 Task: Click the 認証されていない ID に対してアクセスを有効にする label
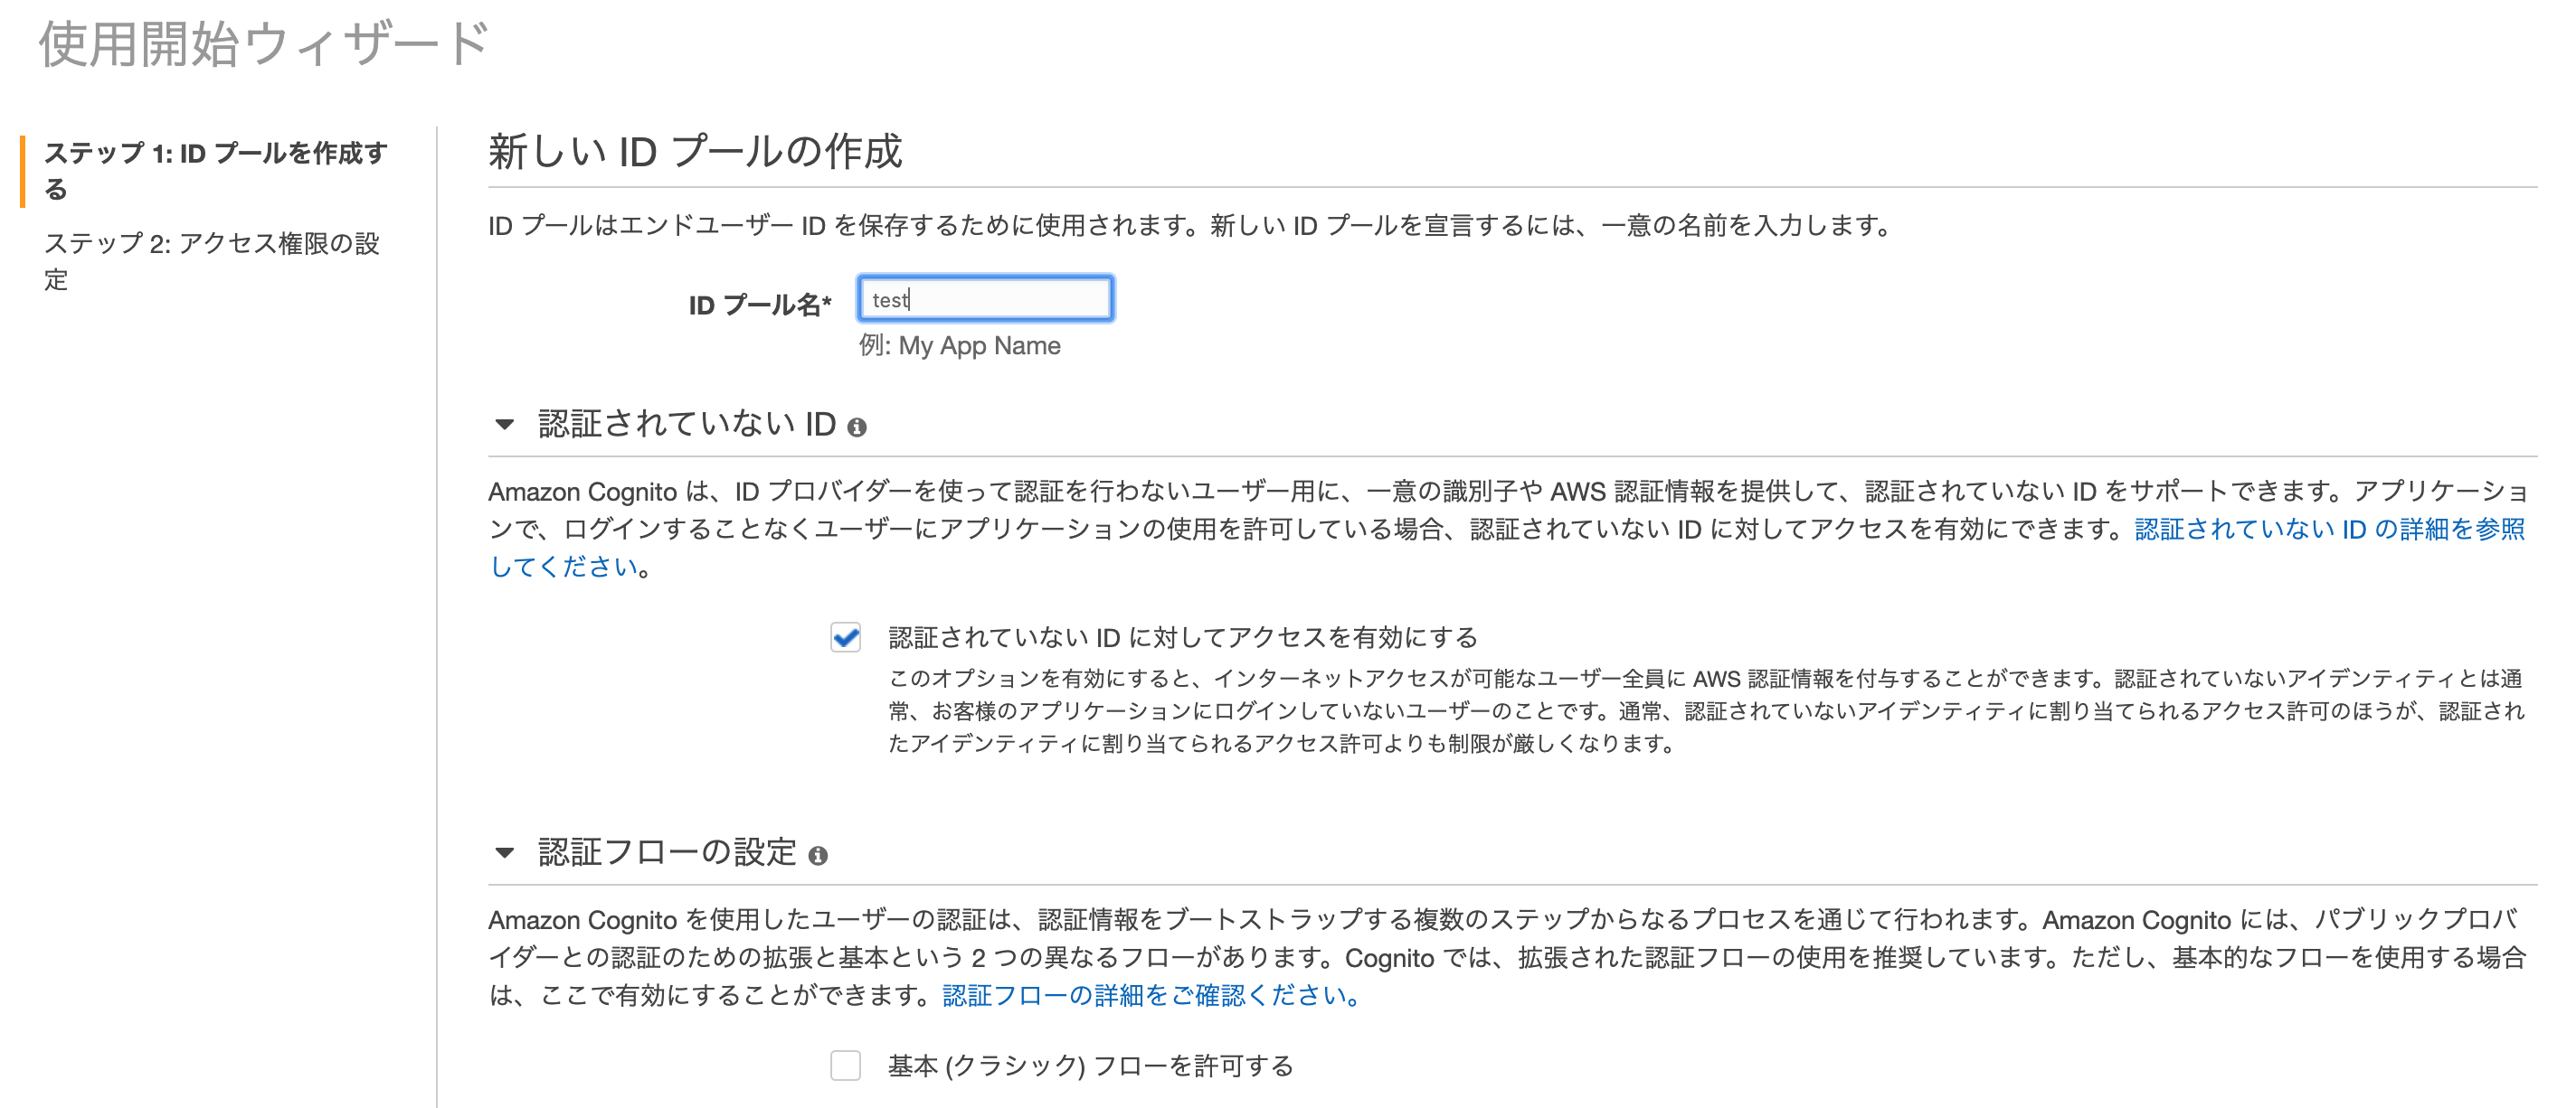coord(1182,637)
